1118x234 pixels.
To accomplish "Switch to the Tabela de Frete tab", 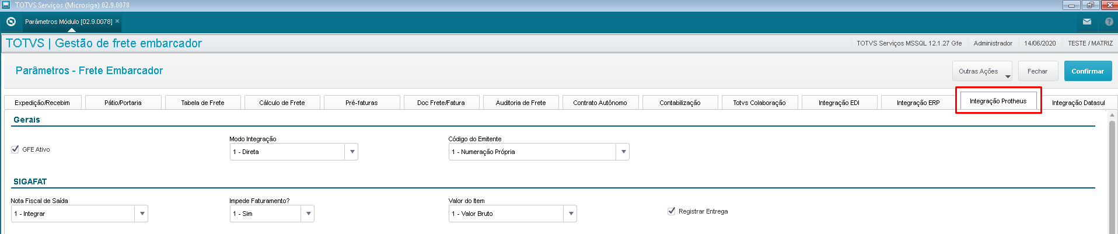I will tap(202, 103).
